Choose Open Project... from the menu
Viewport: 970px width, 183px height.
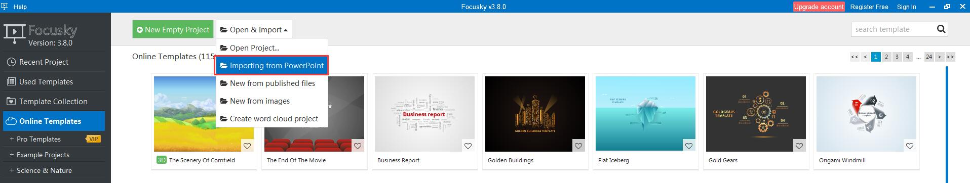[272, 48]
